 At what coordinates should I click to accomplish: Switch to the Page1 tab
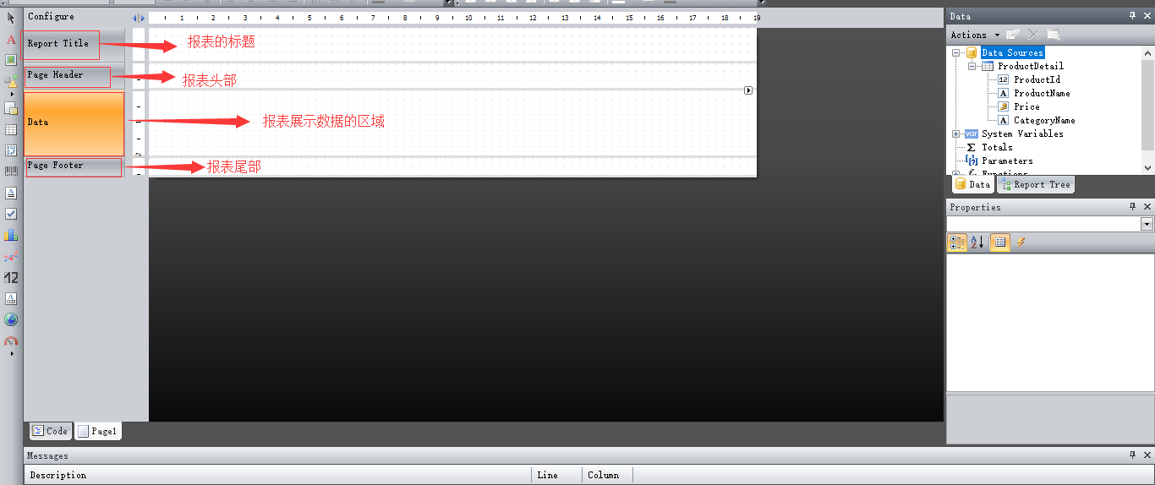98,431
